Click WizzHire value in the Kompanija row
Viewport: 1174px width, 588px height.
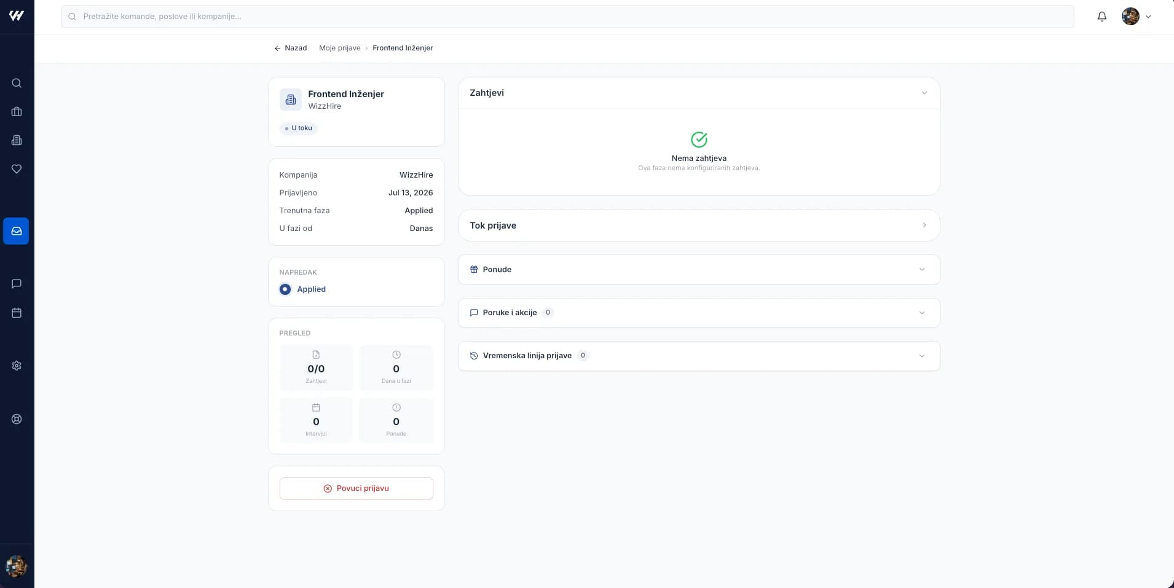point(416,175)
